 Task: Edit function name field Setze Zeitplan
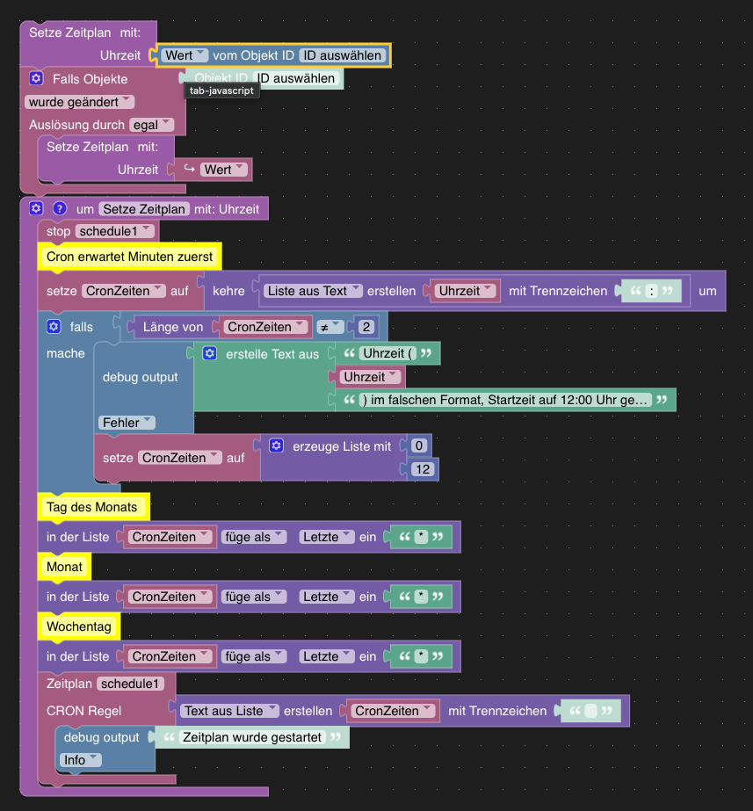click(x=144, y=209)
